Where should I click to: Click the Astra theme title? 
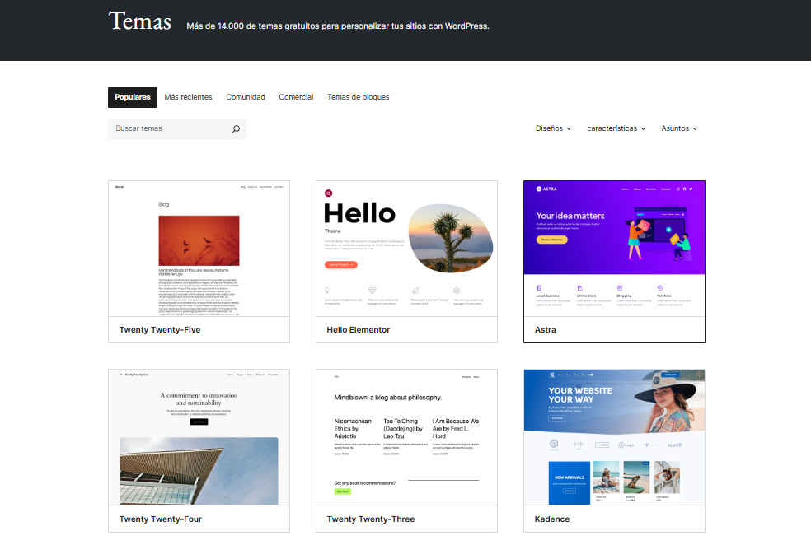[x=545, y=329]
